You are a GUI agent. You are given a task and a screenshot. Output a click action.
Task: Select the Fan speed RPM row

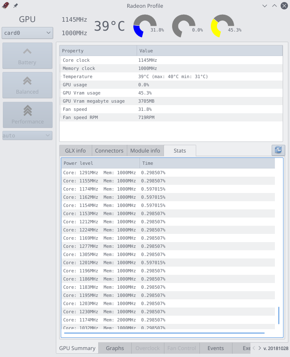tap(171, 117)
